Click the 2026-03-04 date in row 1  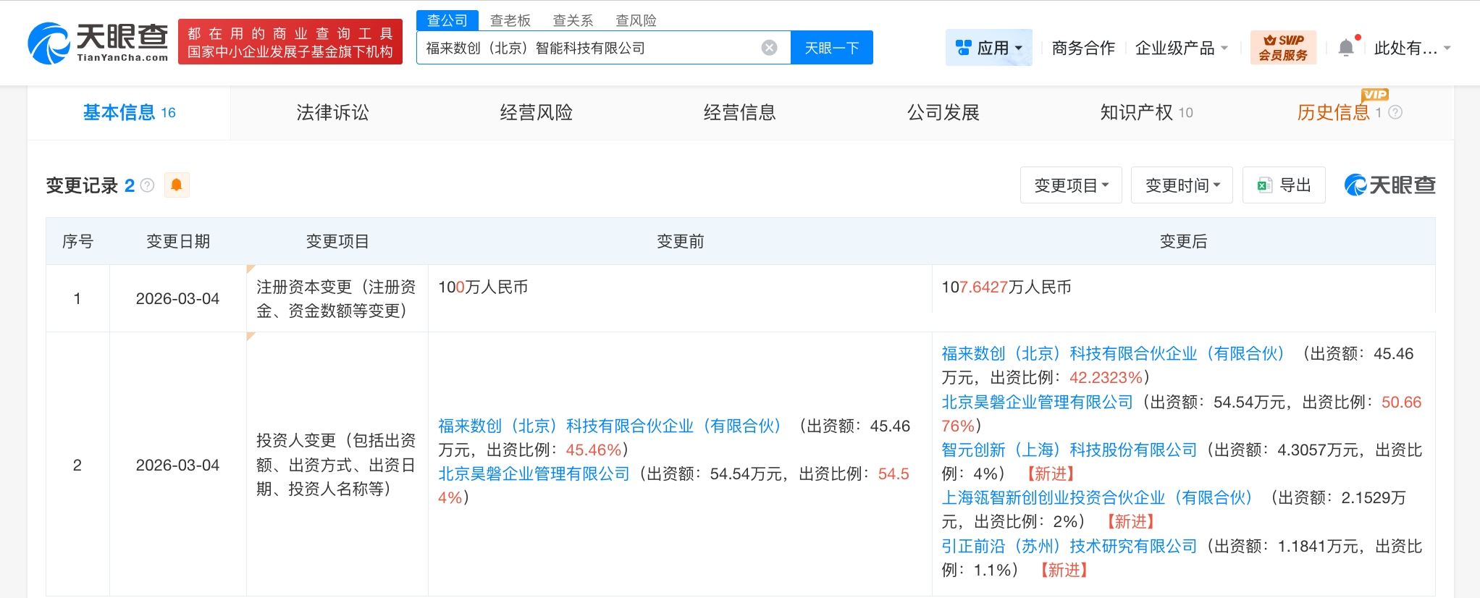coord(177,298)
